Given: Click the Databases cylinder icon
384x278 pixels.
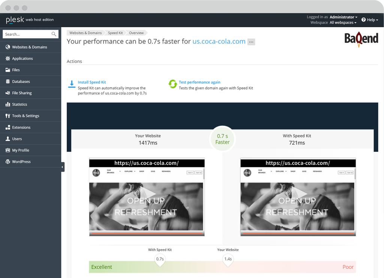Looking at the screenshot, I should click(8, 82).
